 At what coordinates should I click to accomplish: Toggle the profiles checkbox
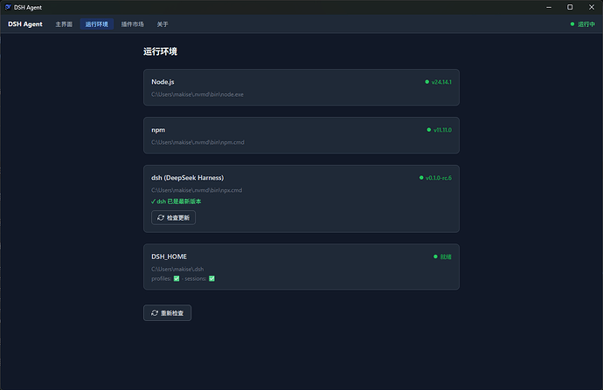point(177,278)
